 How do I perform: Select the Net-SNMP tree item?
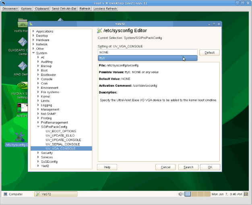[48, 114]
